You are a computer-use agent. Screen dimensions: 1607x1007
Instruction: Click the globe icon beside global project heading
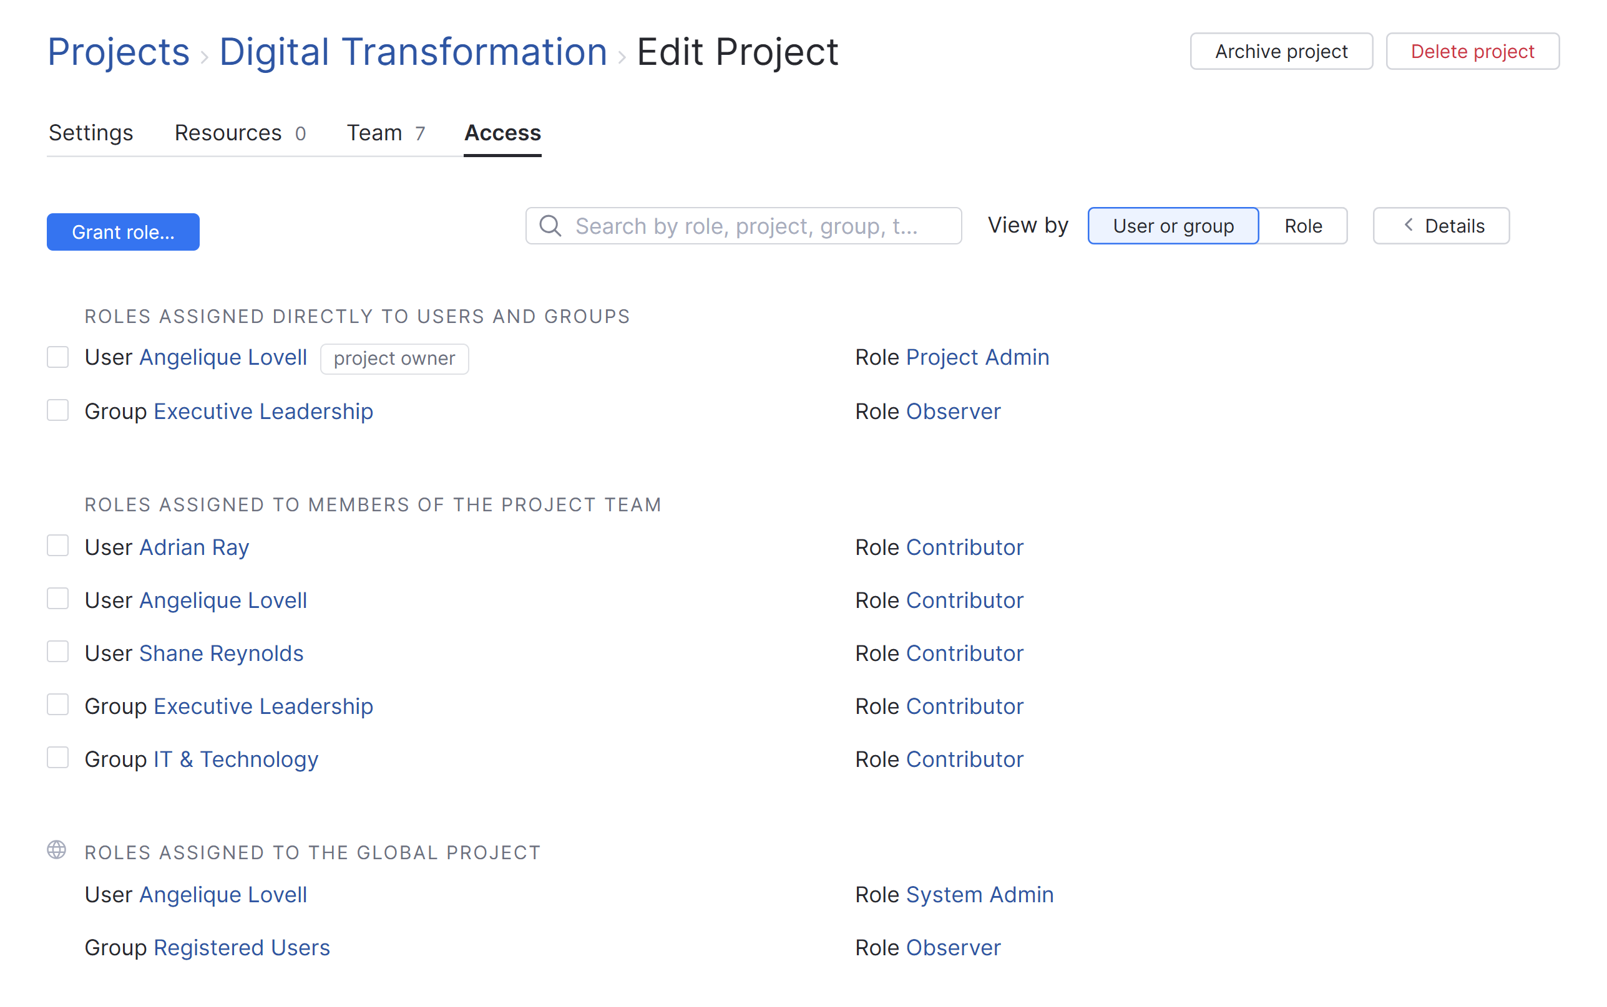(x=57, y=850)
